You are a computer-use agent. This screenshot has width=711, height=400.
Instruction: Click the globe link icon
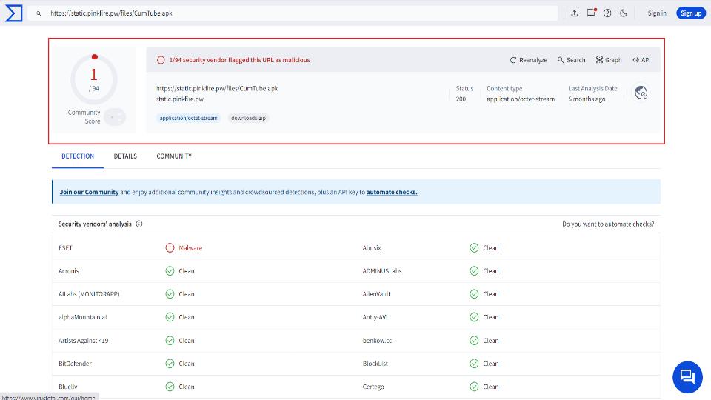click(x=641, y=93)
